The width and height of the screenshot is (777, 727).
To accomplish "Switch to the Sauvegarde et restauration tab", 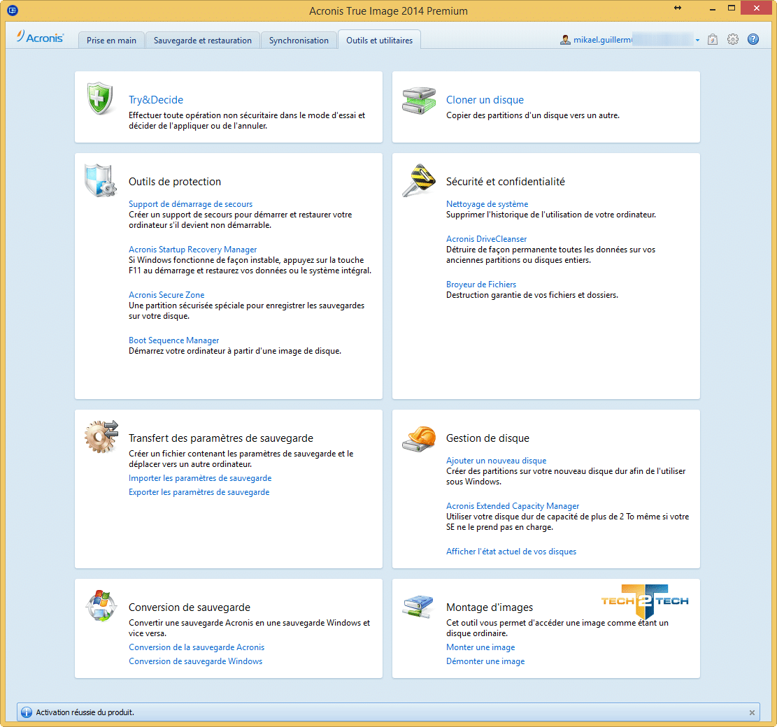I will click(x=202, y=41).
